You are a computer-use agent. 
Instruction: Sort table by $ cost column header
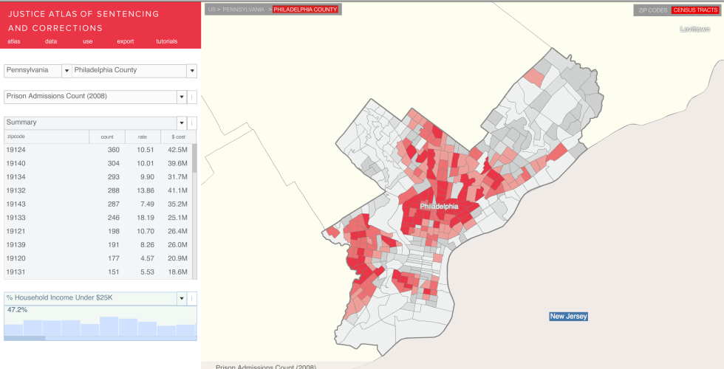click(178, 137)
